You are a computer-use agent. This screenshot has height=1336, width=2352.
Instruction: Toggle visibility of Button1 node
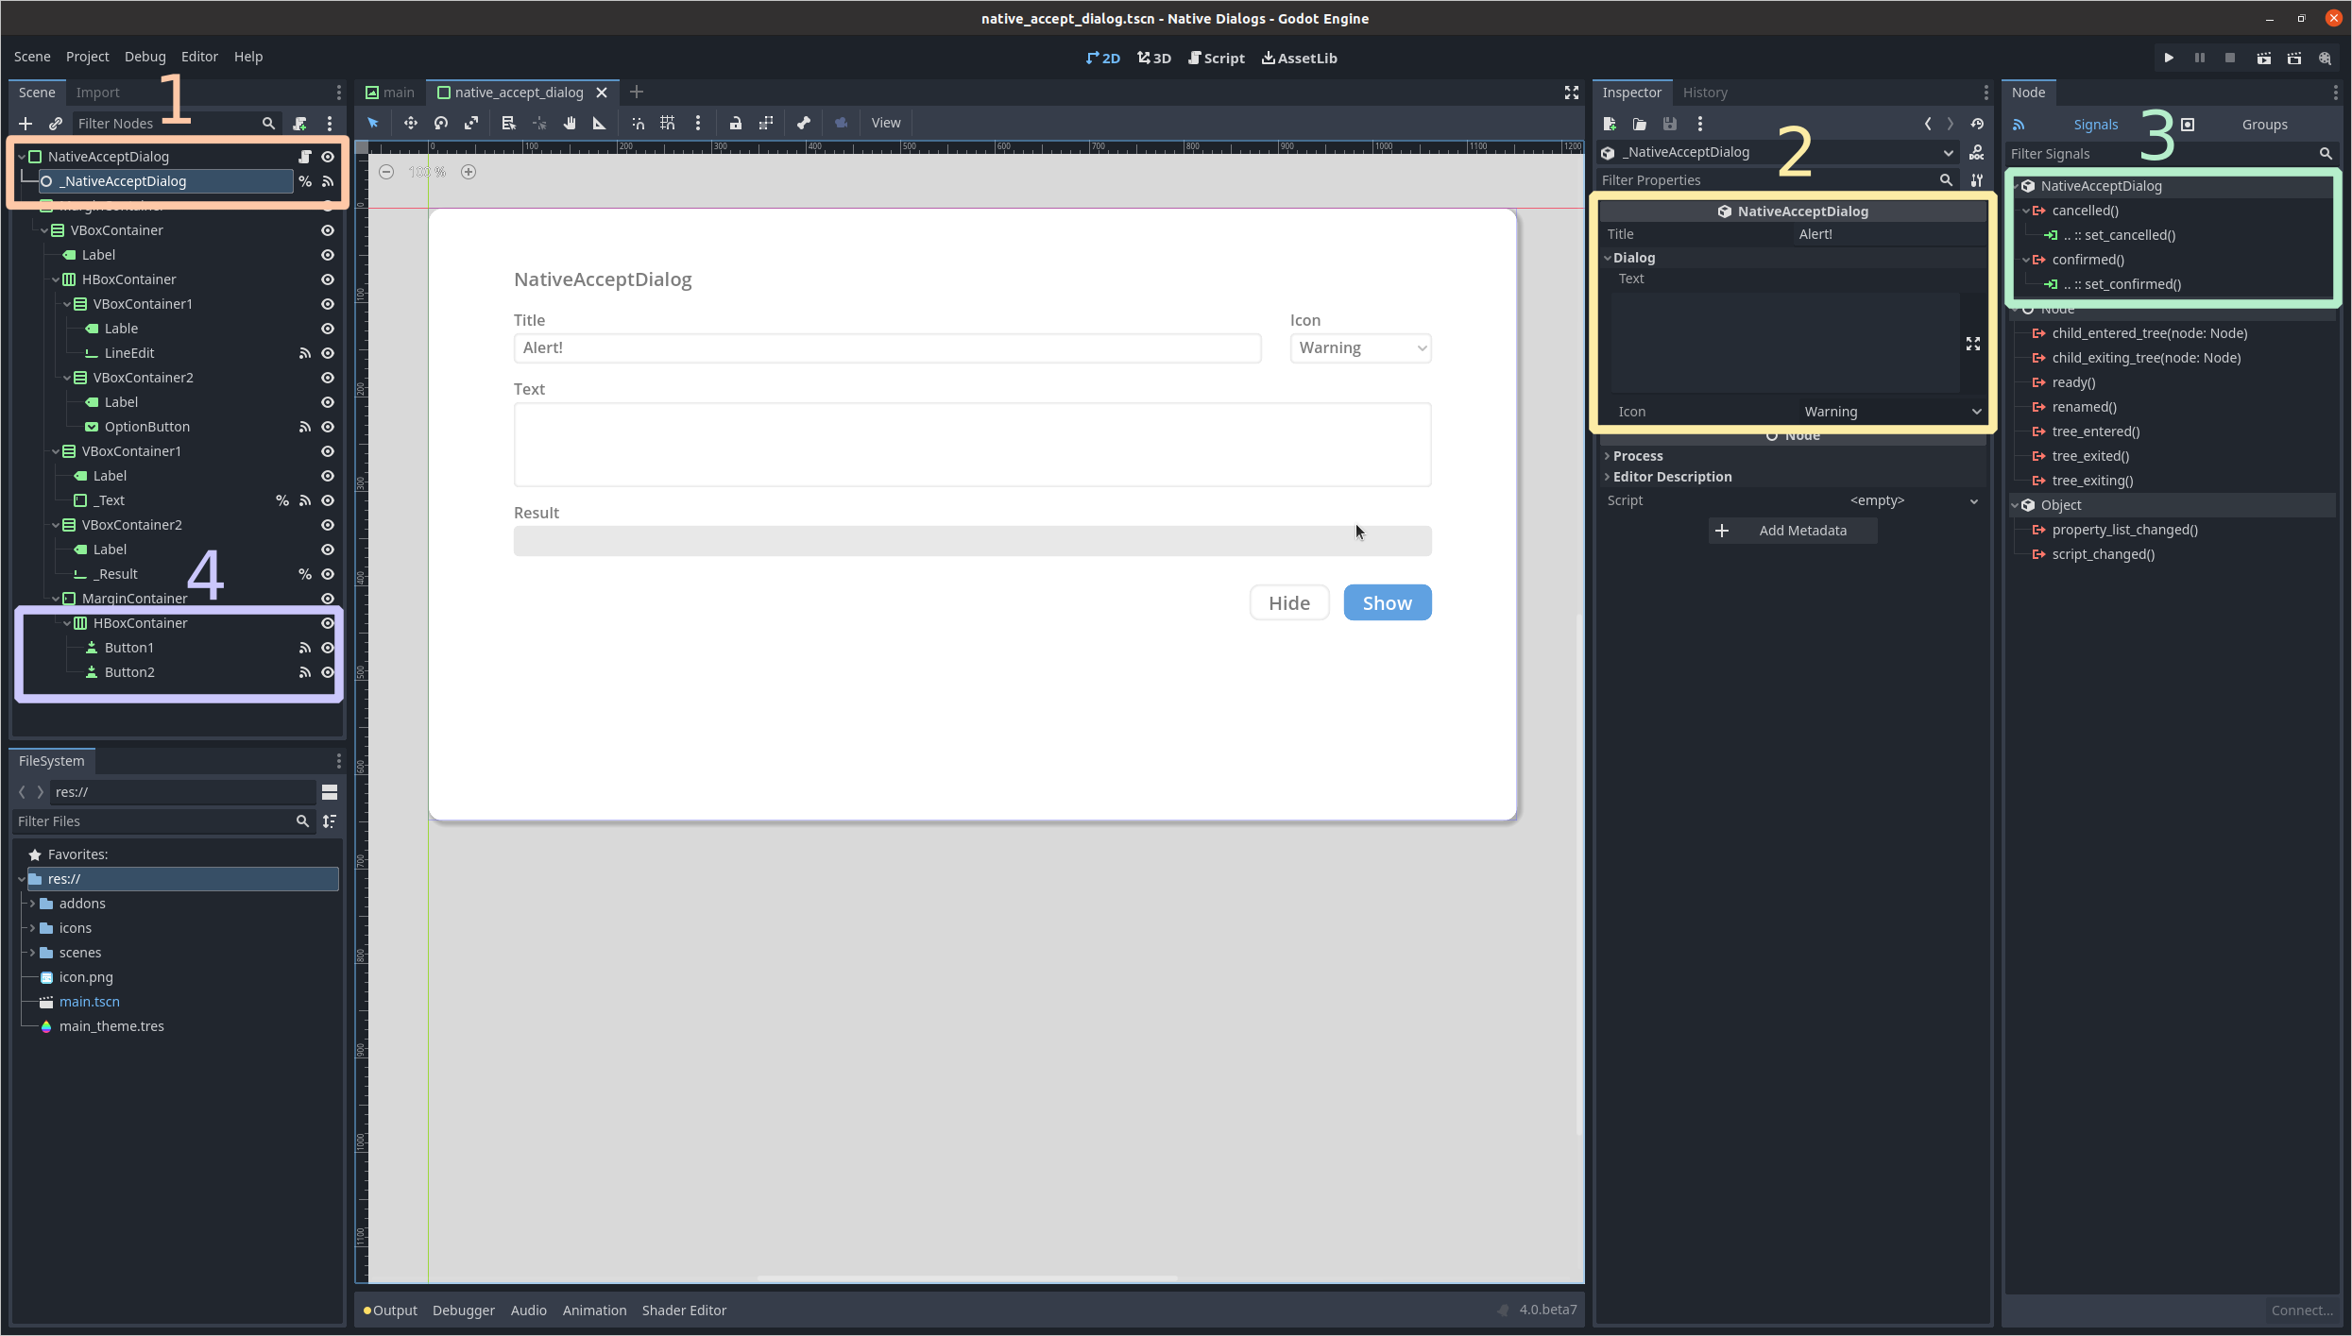pyautogui.click(x=326, y=646)
